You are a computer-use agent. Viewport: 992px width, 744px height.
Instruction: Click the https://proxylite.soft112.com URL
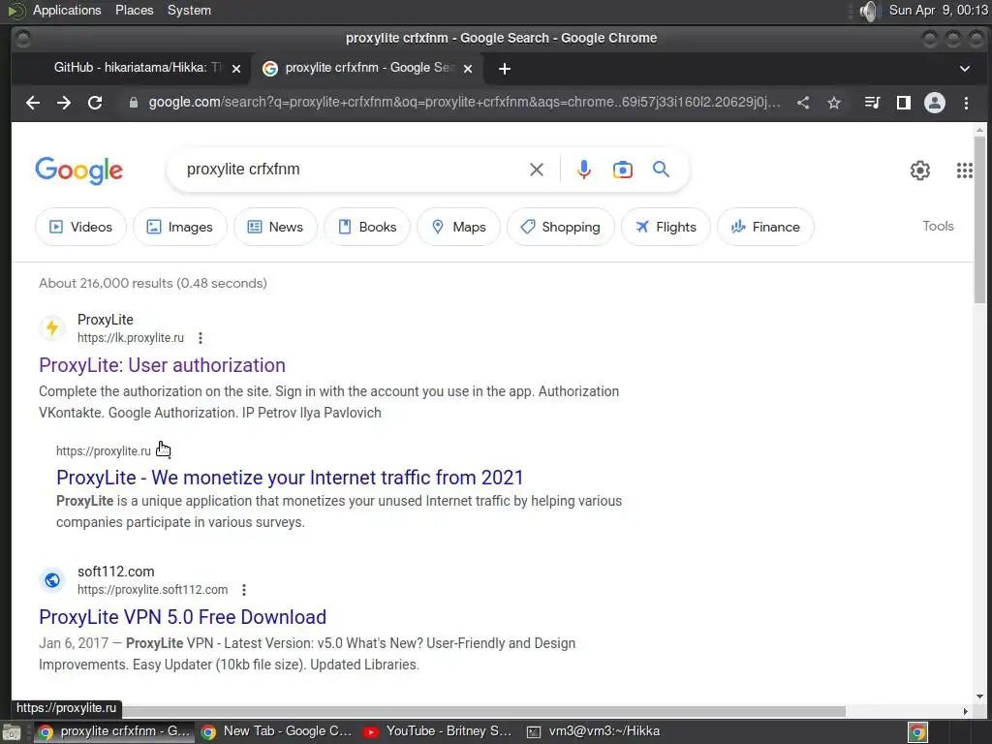point(152,590)
